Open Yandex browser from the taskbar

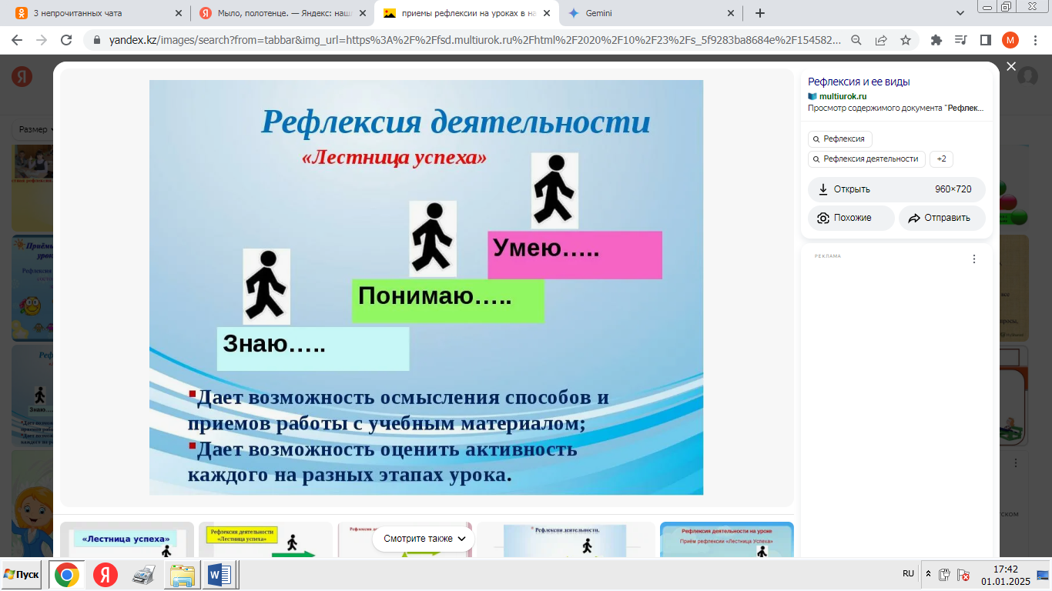pyautogui.click(x=106, y=575)
